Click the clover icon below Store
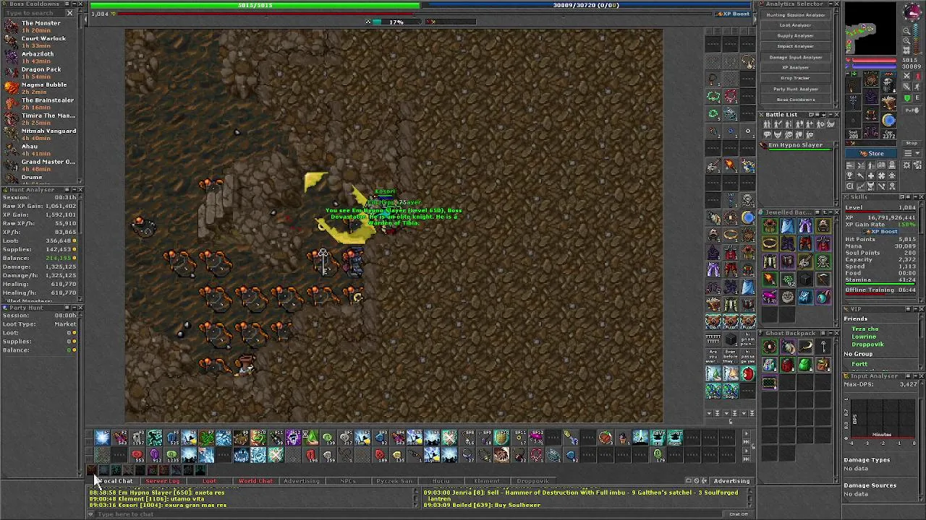Screen dimensions: 926x520 (x=881, y=175)
